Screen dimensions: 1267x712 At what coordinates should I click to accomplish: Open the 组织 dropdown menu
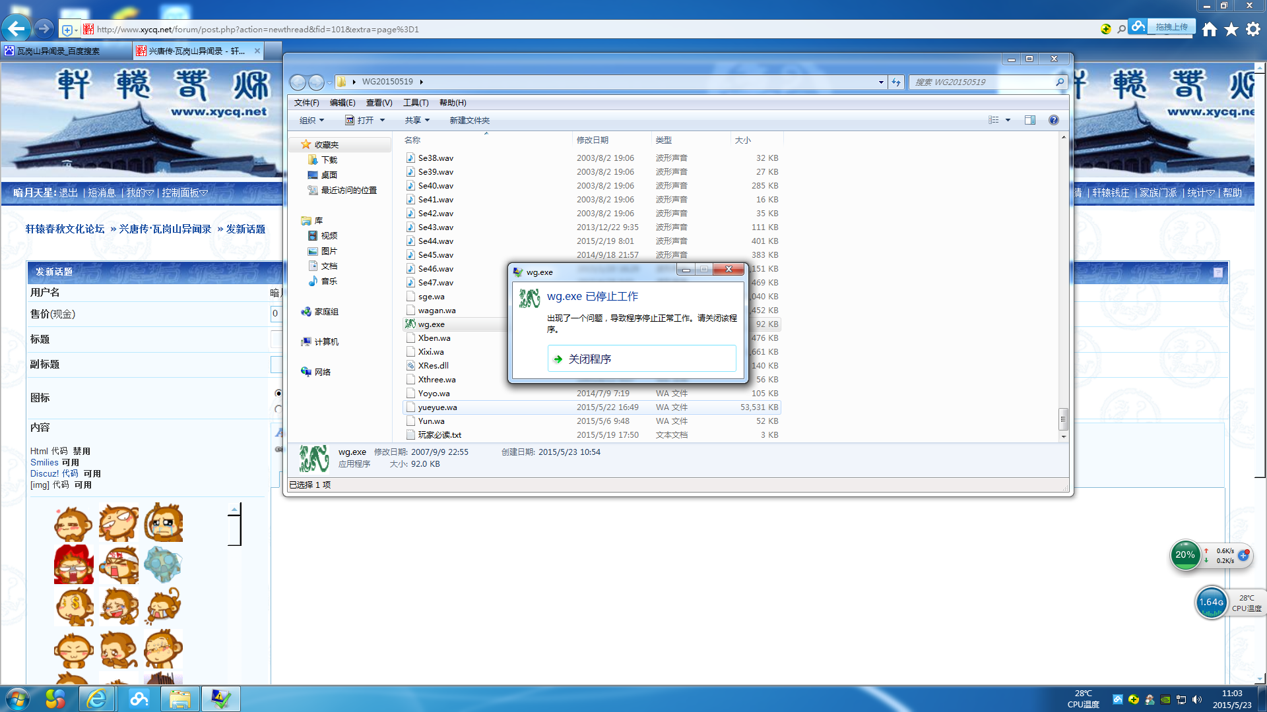311,120
